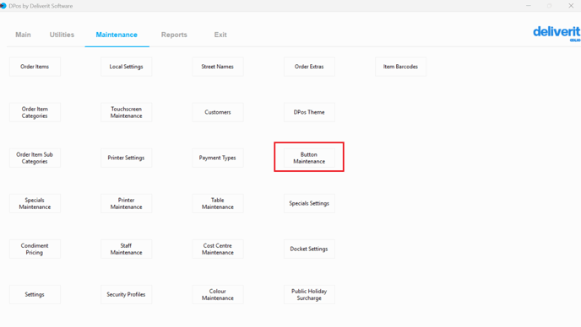Open Order Item Categories
581x327 pixels.
(x=35, y=112)
